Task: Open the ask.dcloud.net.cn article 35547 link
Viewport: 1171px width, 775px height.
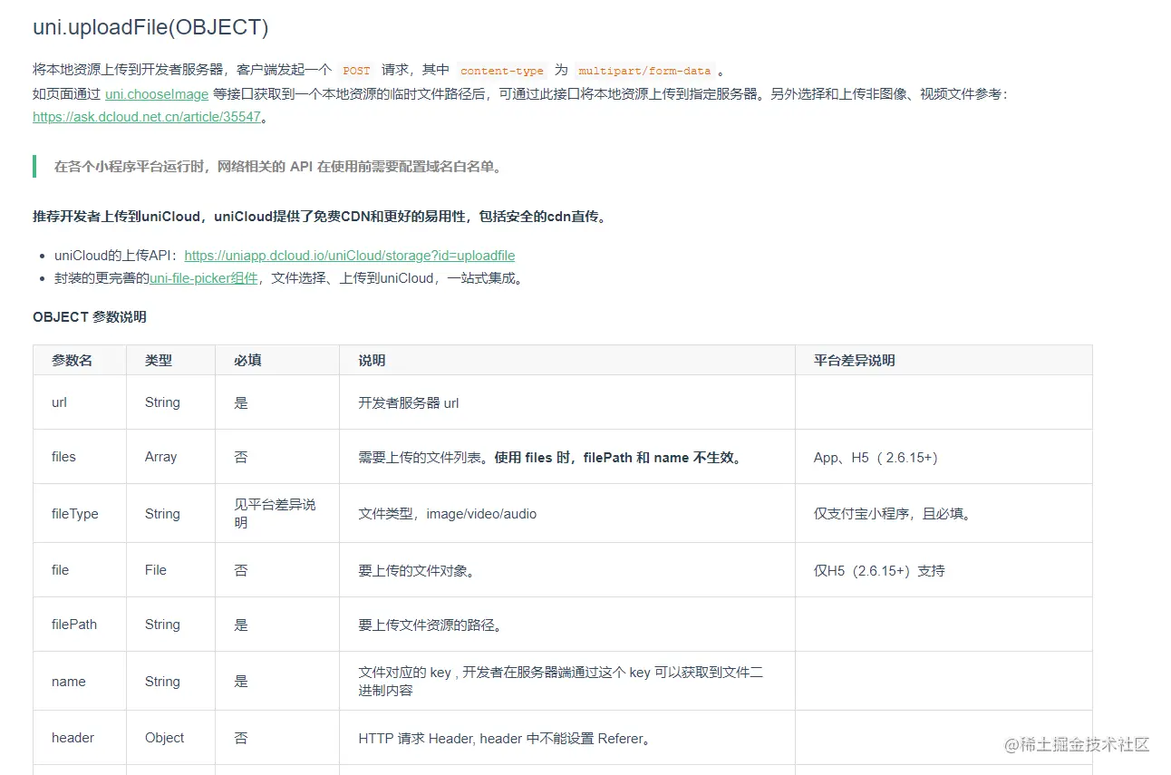Action: [x=147, y=117]
